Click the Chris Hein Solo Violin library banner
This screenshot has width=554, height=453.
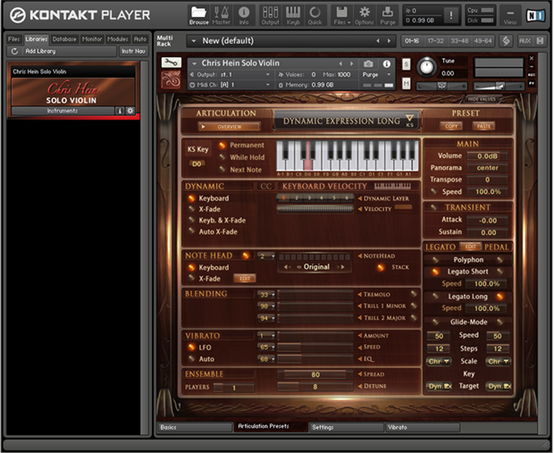coord(71,93)
